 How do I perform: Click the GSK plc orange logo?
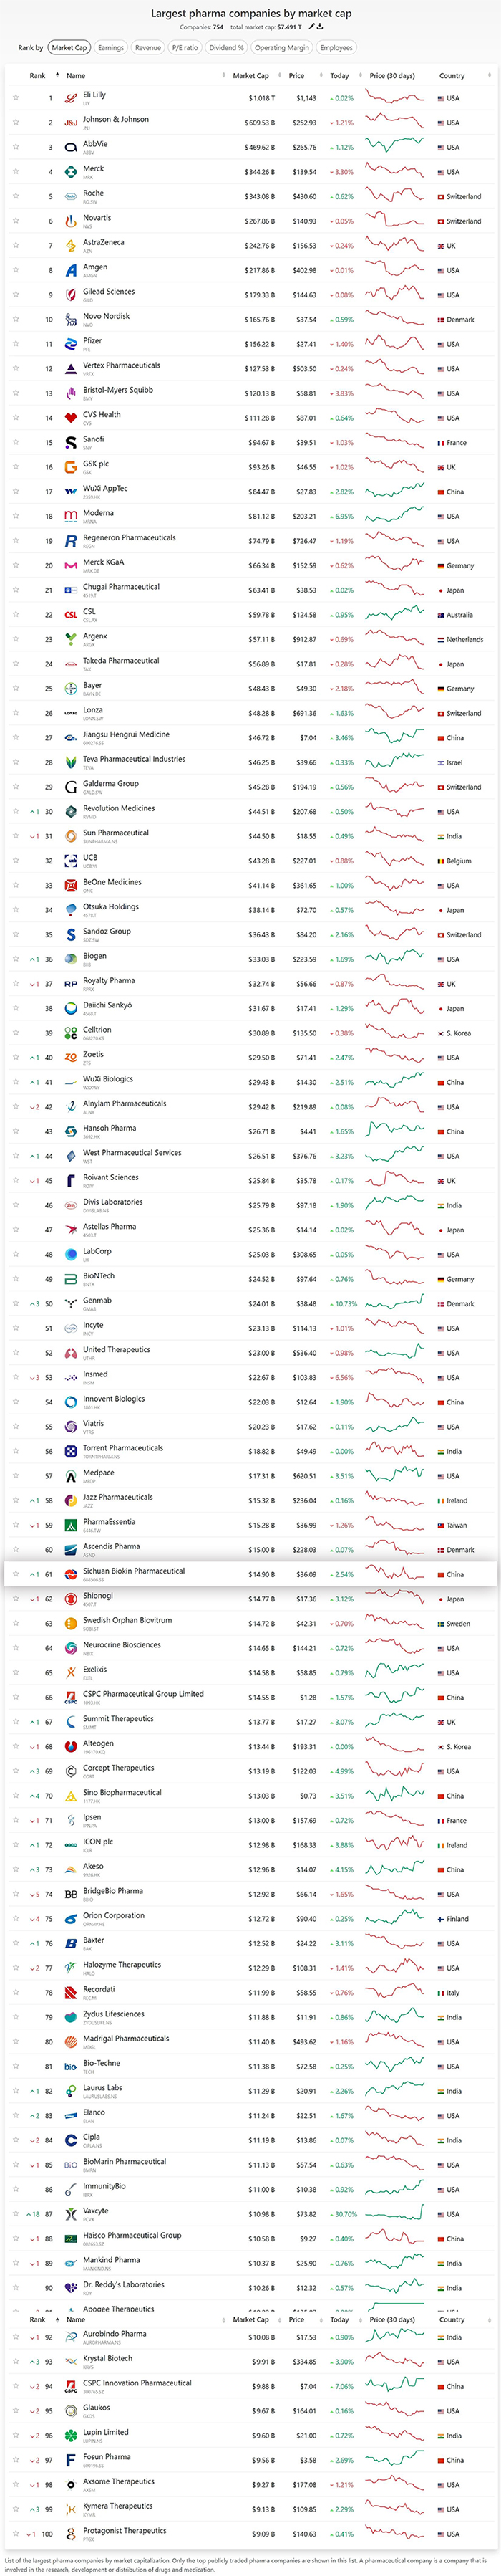(x=71, y=467)
